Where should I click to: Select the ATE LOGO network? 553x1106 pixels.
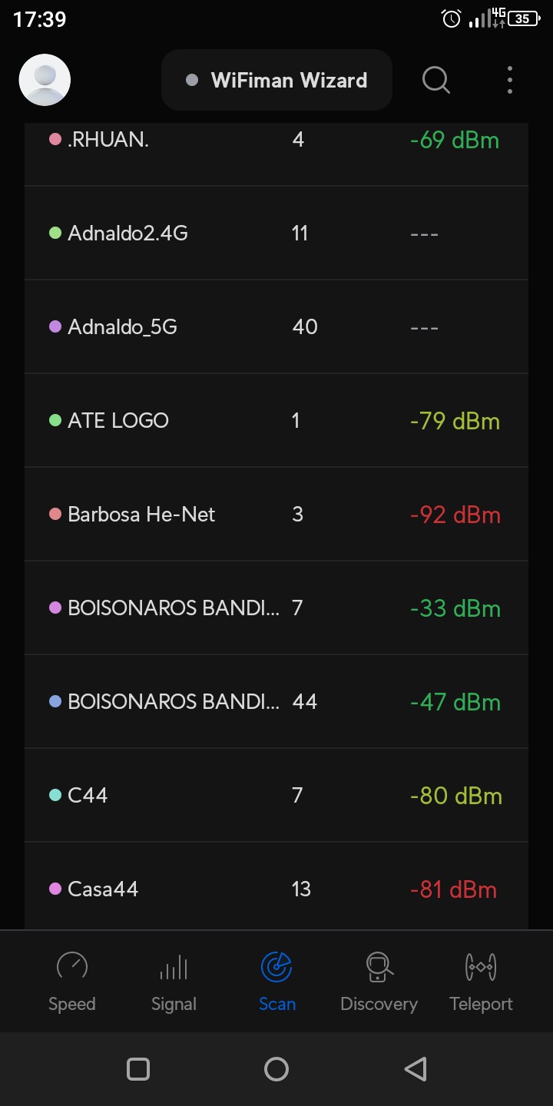coord(118,421)
